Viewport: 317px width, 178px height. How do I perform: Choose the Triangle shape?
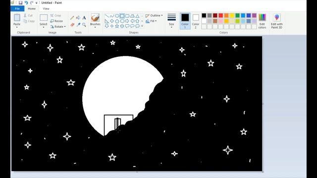137,16
